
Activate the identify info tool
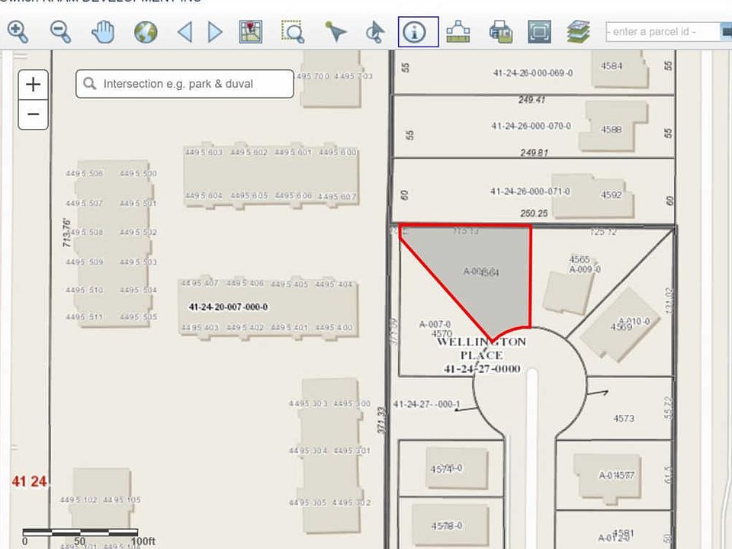pos(418,31)
